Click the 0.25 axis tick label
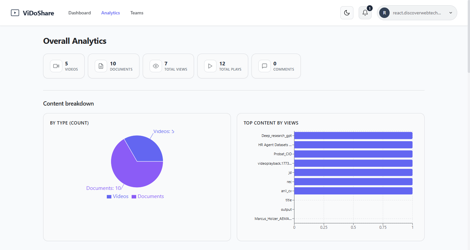470x250 pixels. pyautogui.click(x=324, y=227)
